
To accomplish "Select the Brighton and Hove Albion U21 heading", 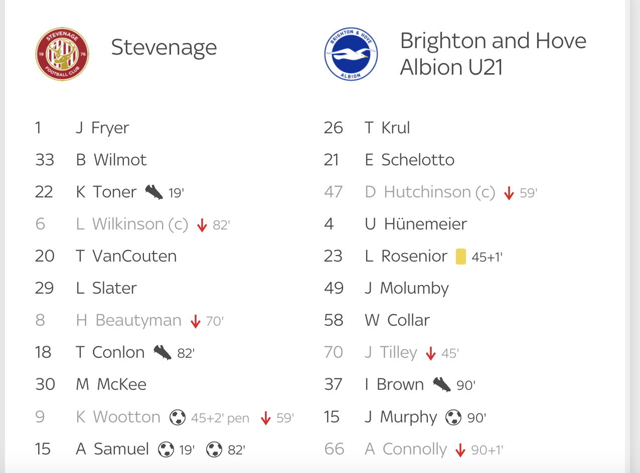I will pos(493,54).
